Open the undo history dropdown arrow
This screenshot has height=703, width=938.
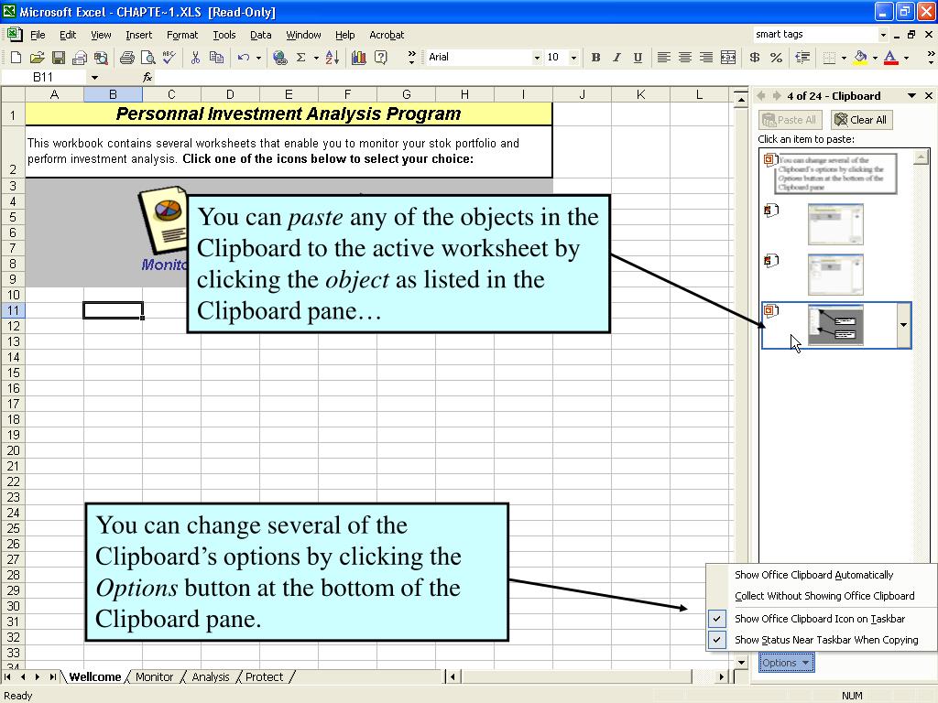[258, 58]
